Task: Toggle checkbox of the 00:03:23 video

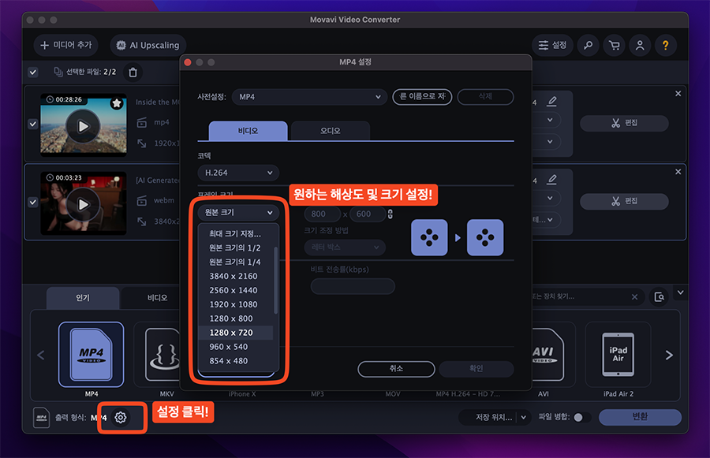Action: coord(33,203)
